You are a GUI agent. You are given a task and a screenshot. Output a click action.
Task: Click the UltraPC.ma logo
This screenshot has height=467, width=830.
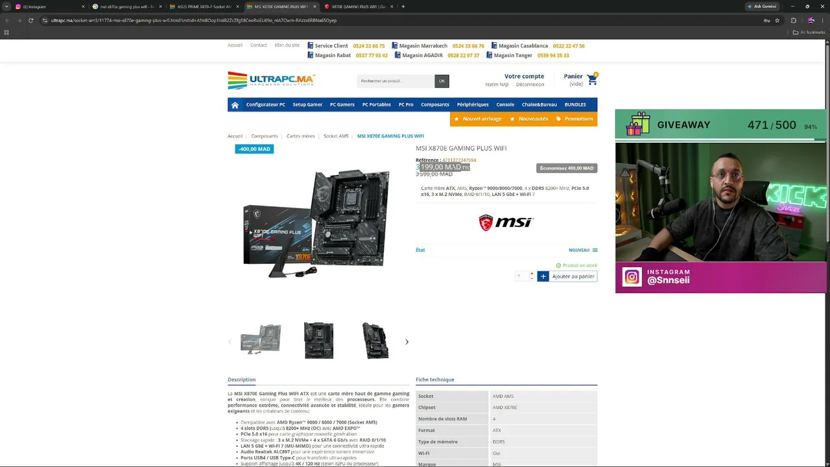271,80
